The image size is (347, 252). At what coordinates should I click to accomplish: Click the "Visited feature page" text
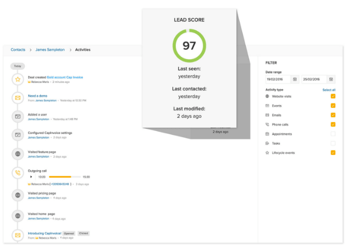coord(42,152)
